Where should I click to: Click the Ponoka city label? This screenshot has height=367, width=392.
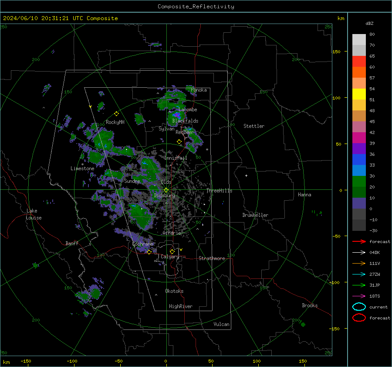(x=199, y=90)
